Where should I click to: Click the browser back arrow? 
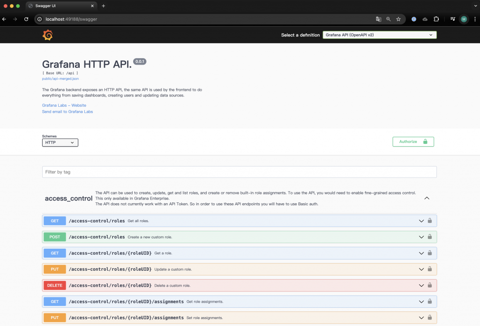pos(4,19)
